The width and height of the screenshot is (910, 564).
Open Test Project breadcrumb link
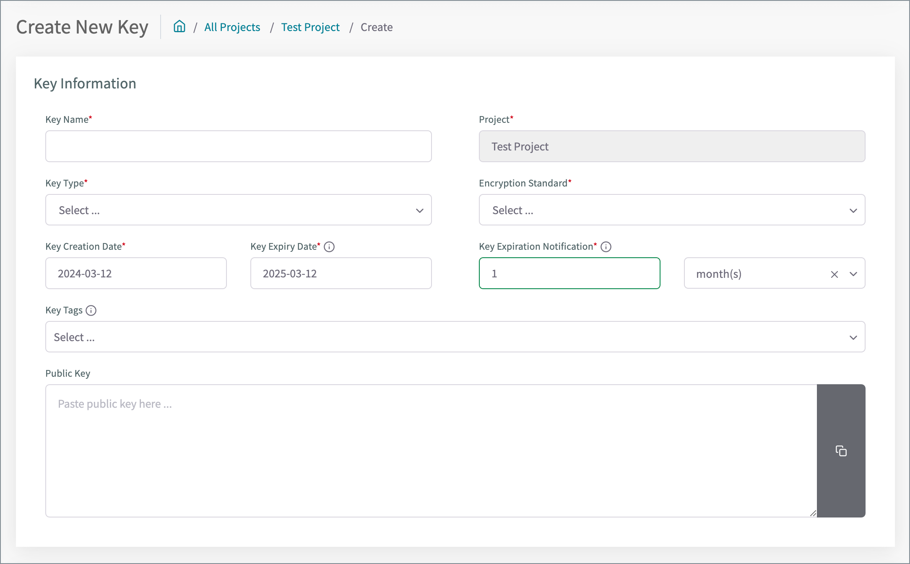coord(310,27)
